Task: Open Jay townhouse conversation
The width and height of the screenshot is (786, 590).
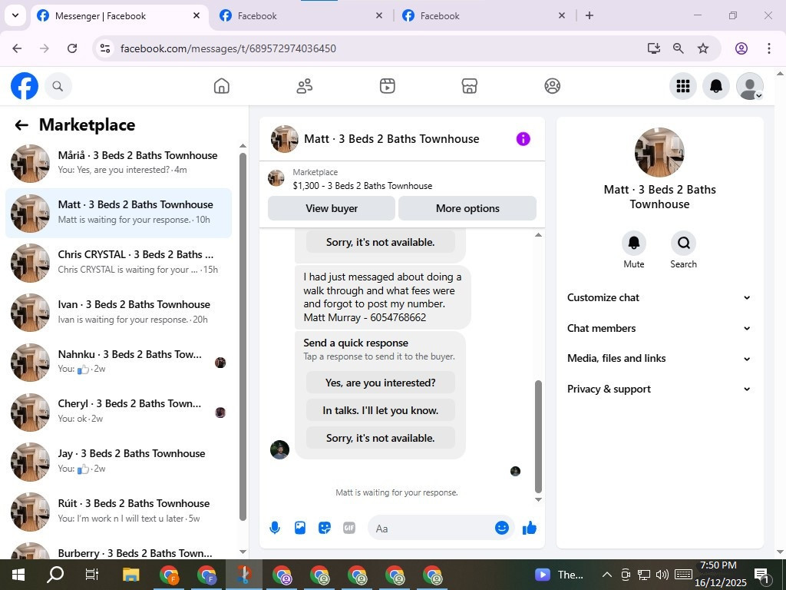Action: [118, 461]
